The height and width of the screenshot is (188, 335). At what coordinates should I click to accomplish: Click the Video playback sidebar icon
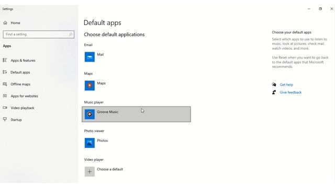click(x=5, y=108)
